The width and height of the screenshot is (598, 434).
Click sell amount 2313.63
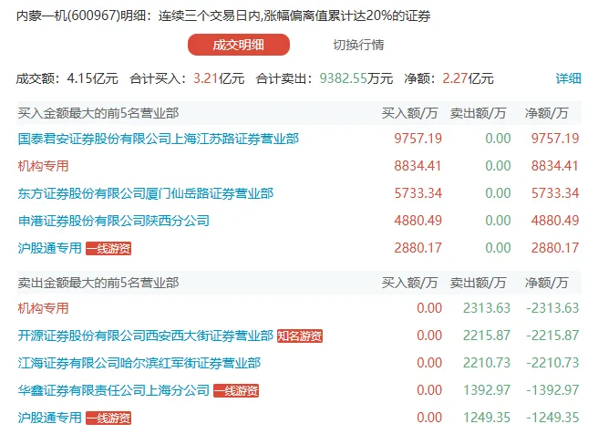487,308
